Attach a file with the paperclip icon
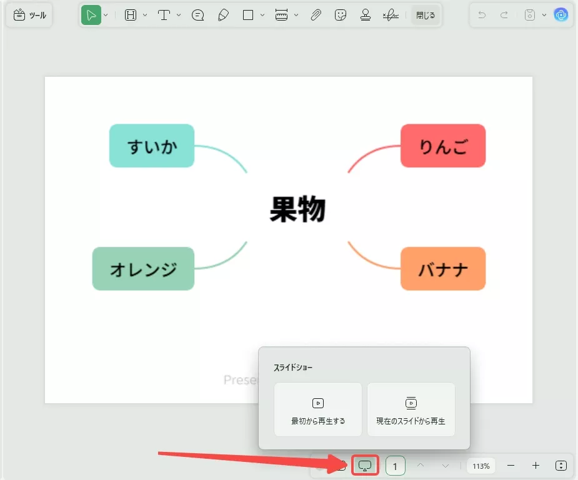 316,14
